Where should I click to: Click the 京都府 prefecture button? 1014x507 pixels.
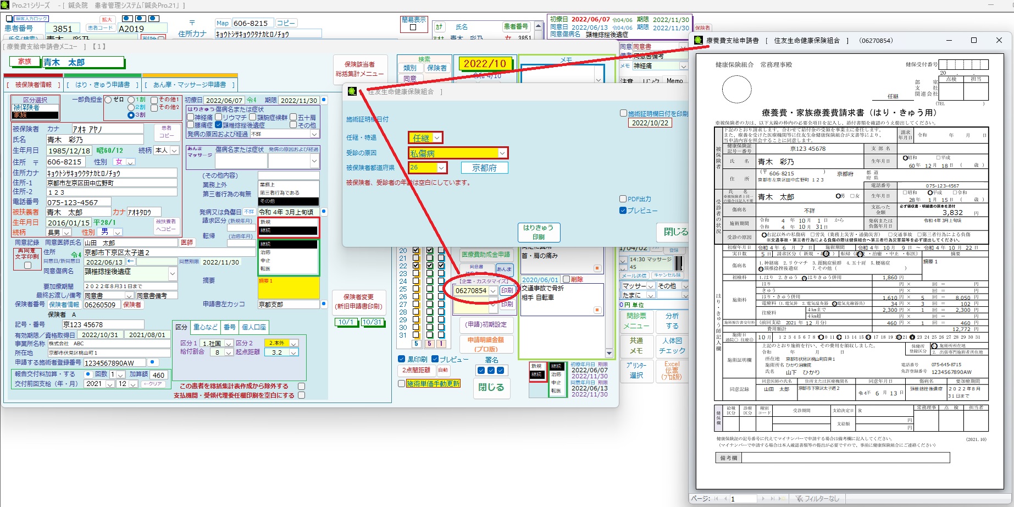tap(484, 168)
